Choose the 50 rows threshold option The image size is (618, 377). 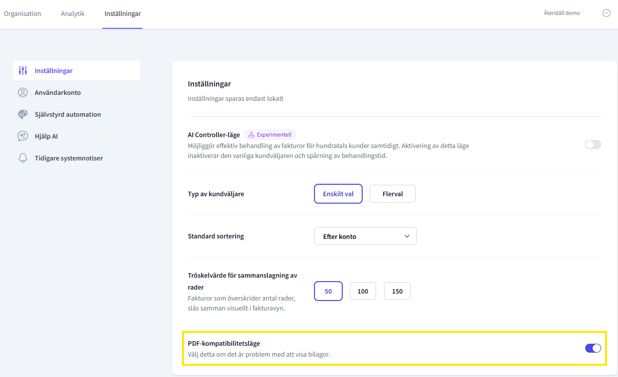pyautogui.click(x=328, y=291)
